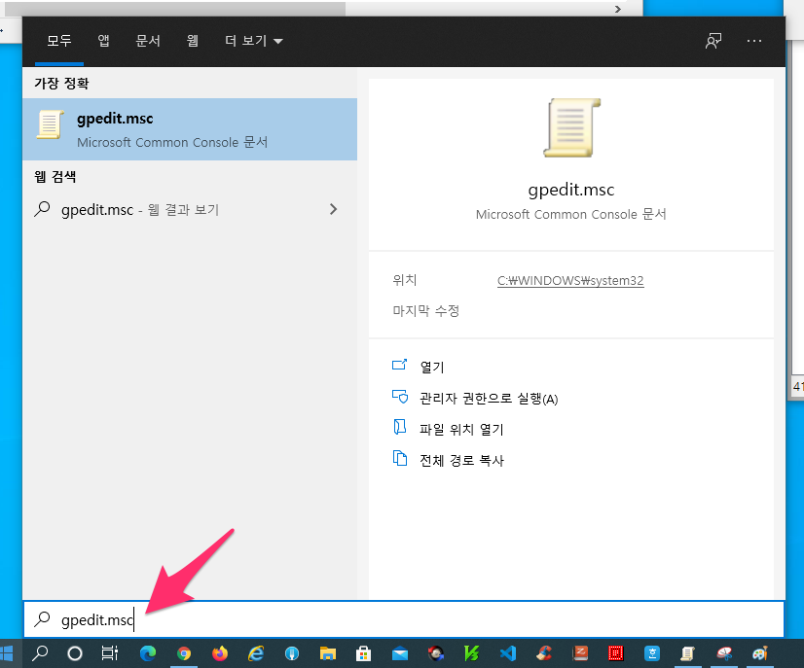804x668 pixels.
Task: Launch Internet Explorer from the taskbar
Action: 256,653
